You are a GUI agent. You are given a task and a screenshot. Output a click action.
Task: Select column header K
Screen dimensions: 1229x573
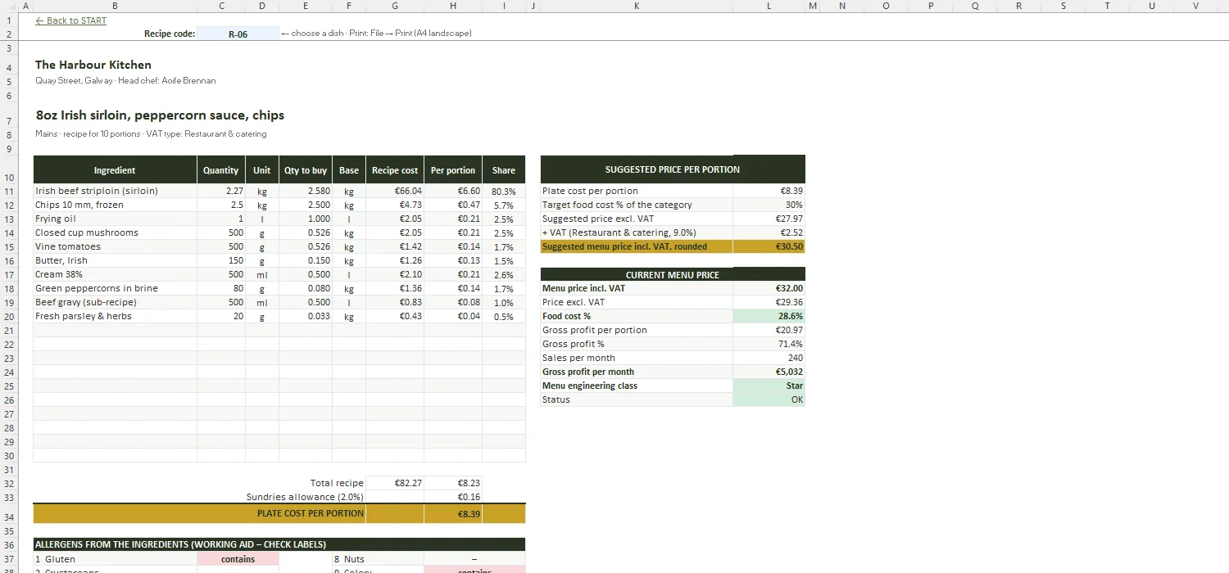[637, 6]
